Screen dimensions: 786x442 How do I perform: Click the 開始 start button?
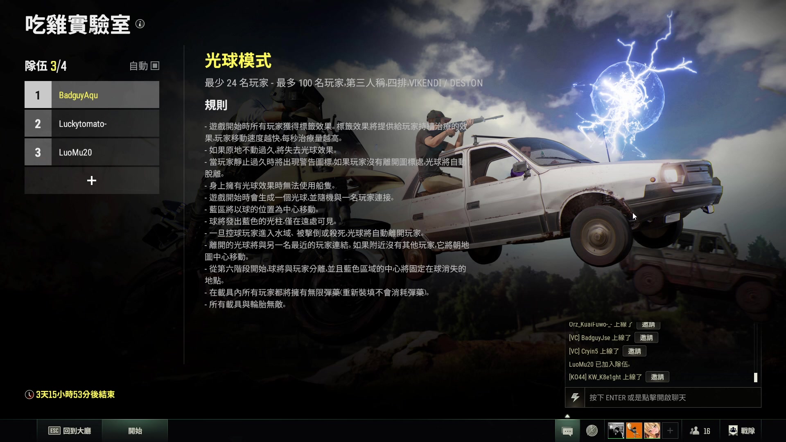(x=135, y=431)
